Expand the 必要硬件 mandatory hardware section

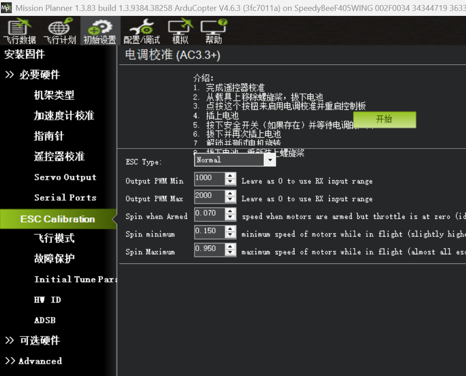coord(32,74)
